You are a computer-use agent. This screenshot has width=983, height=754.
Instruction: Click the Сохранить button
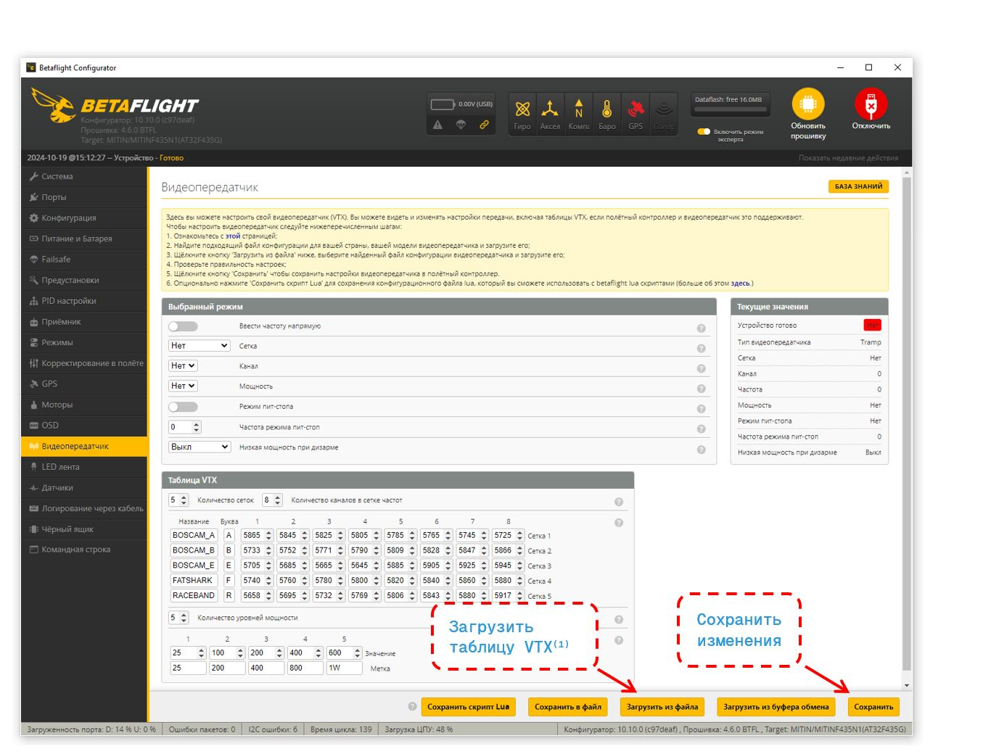click(873, 707)
